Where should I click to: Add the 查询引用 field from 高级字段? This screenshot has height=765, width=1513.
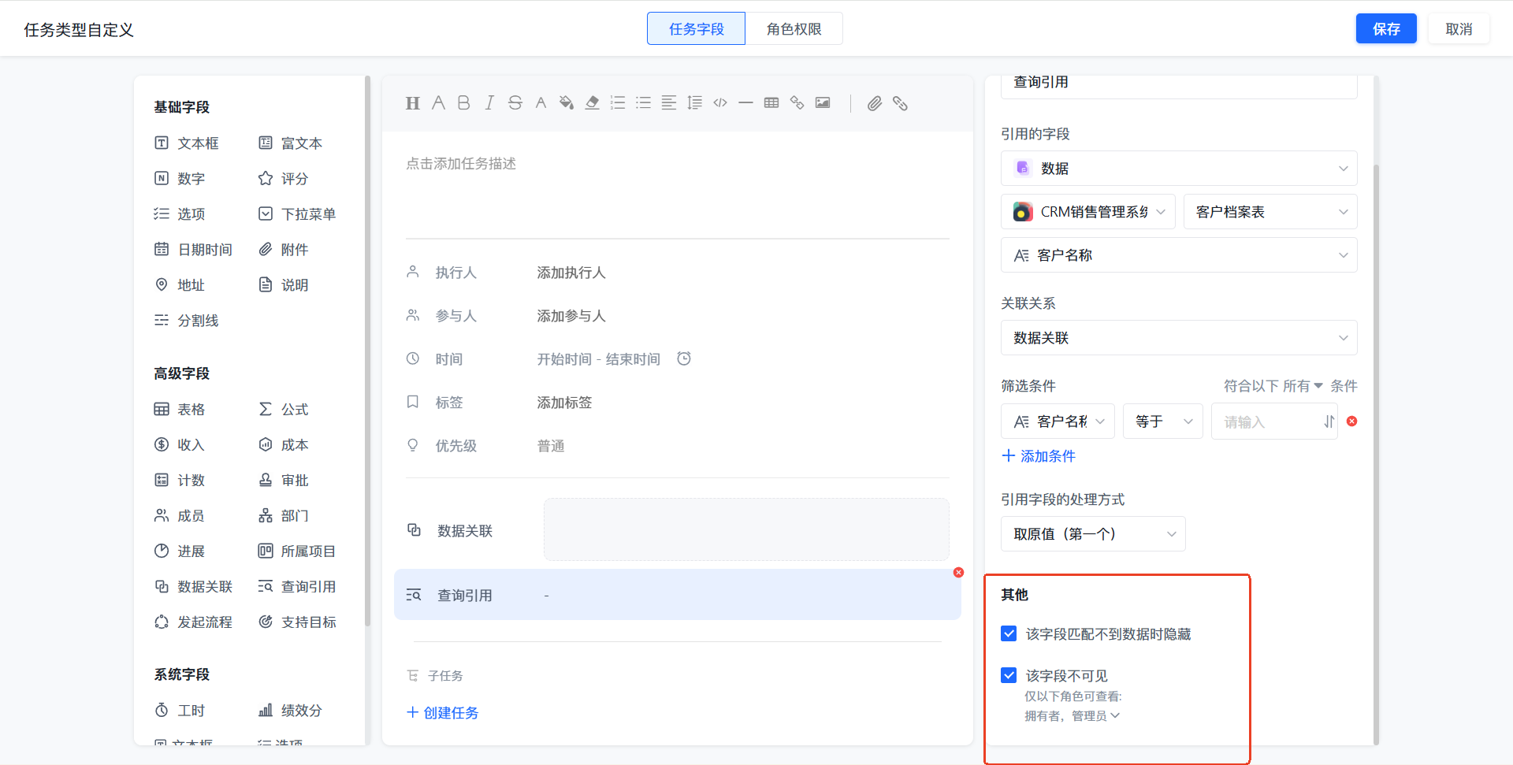click(x=297, y=587)
